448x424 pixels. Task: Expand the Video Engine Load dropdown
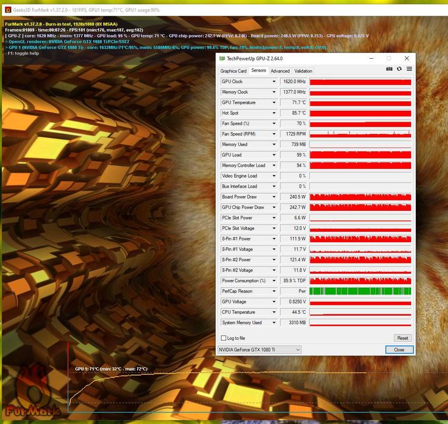click(274, 176)
